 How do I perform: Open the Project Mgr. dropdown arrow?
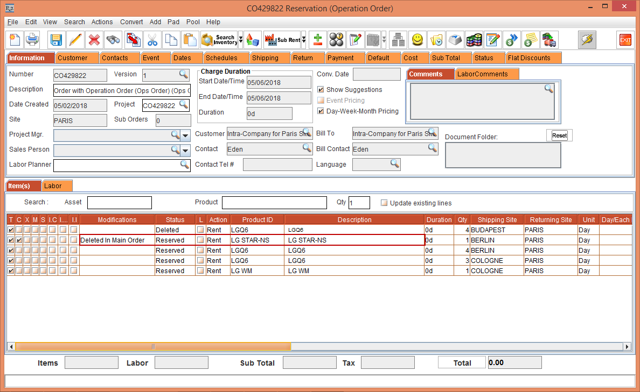click(185, 135)
